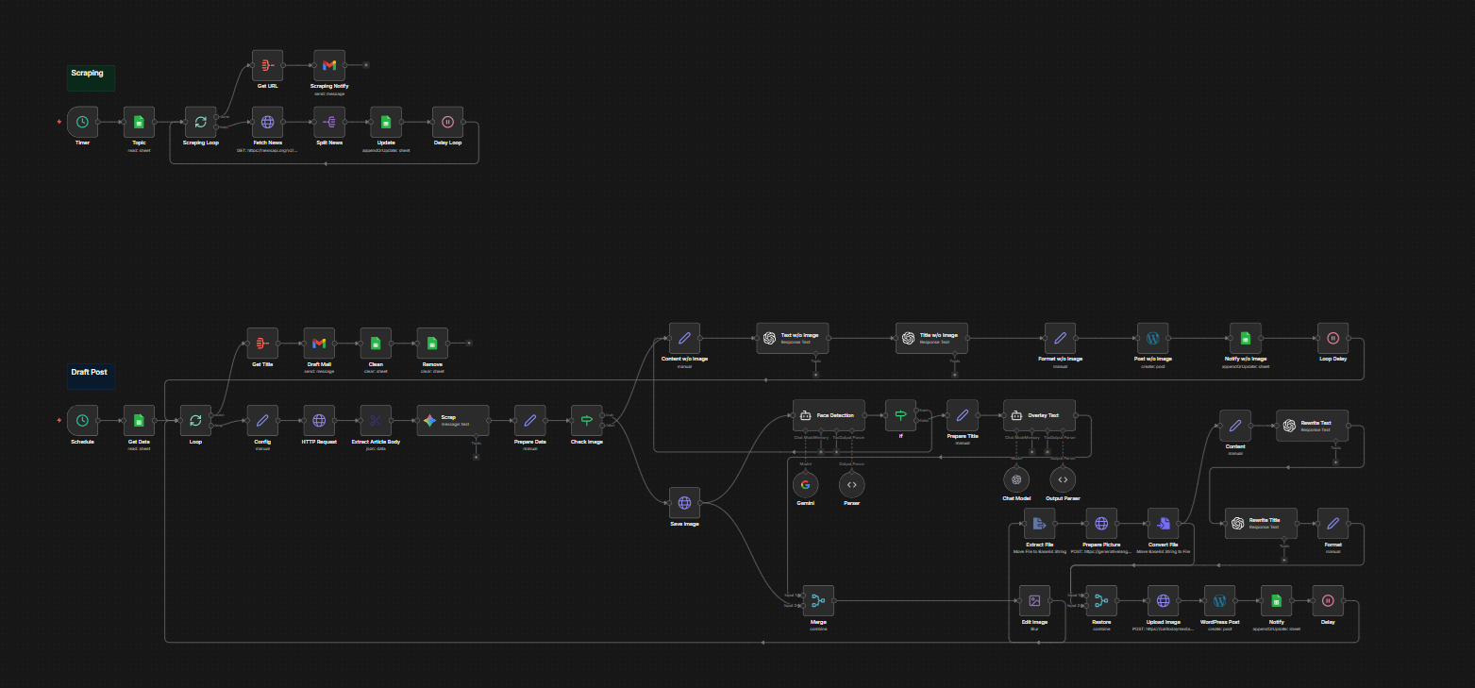Click the Fetch News globe icon
The image size is (1475, 688).
click(267, 121)
